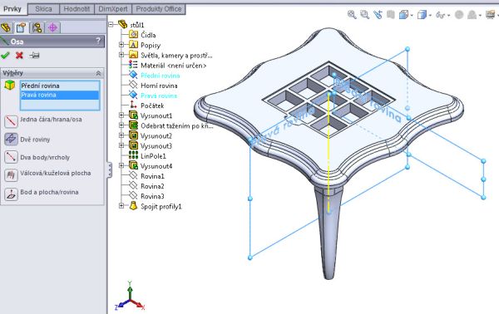Click the panel collapse handle
499x314 pixels.
pos(110,169)
